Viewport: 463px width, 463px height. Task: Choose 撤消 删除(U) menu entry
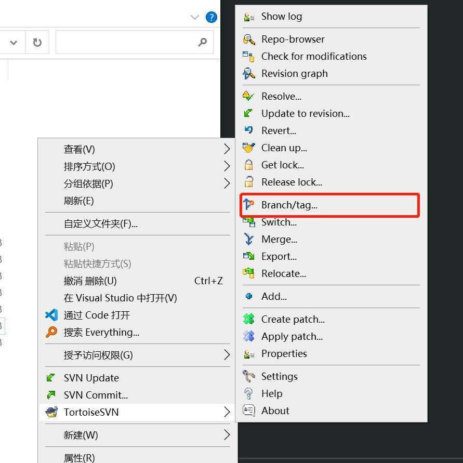[x=137, y=281]
